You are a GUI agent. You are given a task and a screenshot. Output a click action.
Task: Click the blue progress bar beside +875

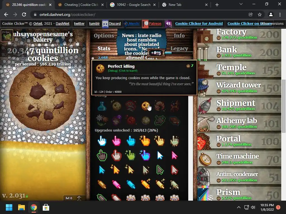179,53
